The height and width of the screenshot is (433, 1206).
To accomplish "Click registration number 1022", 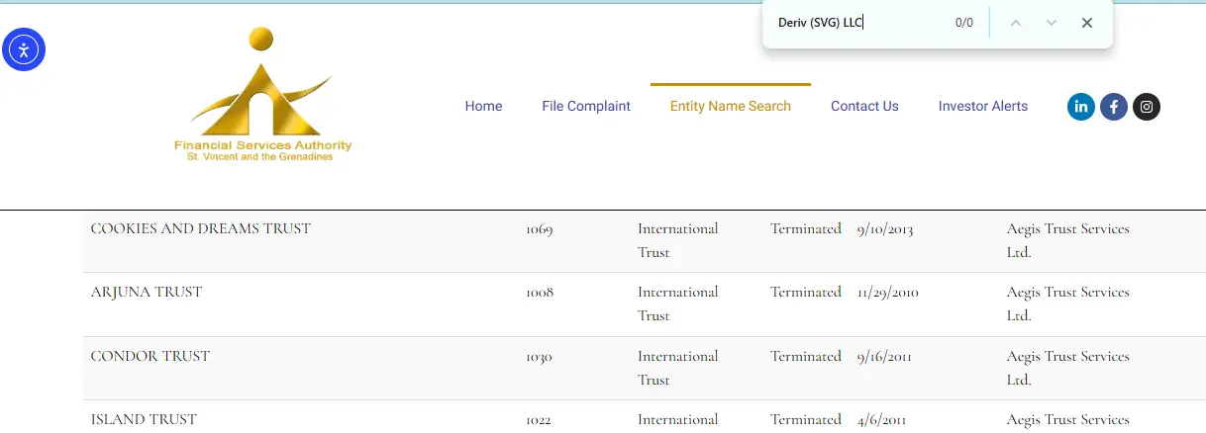I will [539, 420].
